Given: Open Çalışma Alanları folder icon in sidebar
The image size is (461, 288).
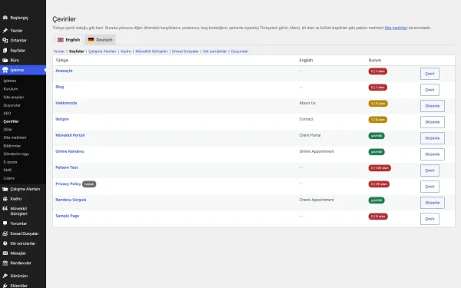Looking at the screenshot, I should pos(5,189).
